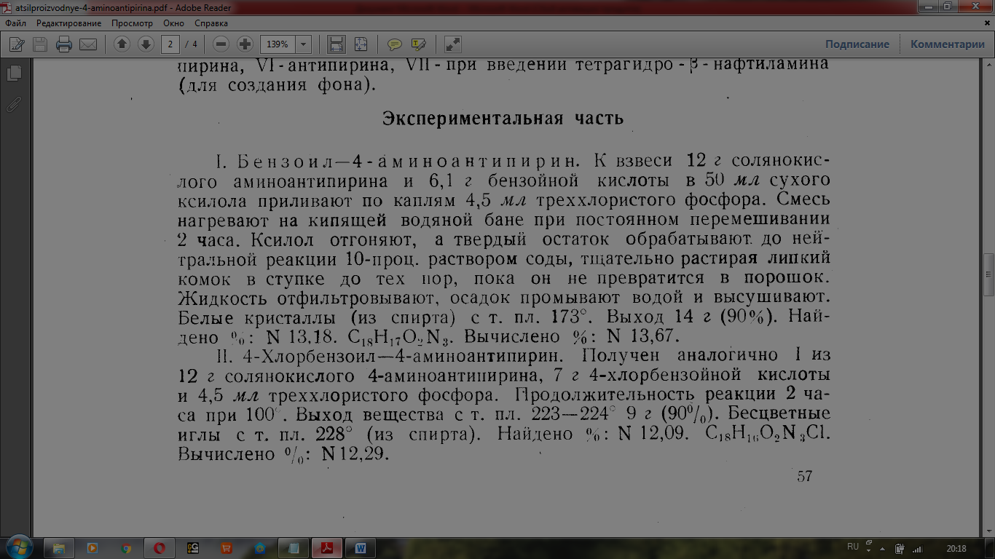Click the email envelope toolbar icon
This screenshot has width=995, height=559.
coord(88,44)
